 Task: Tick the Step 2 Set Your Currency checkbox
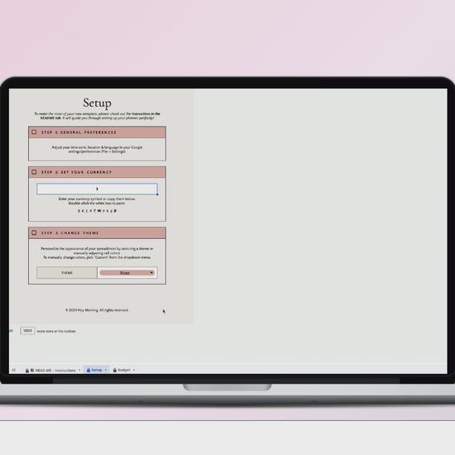[34, 172]
